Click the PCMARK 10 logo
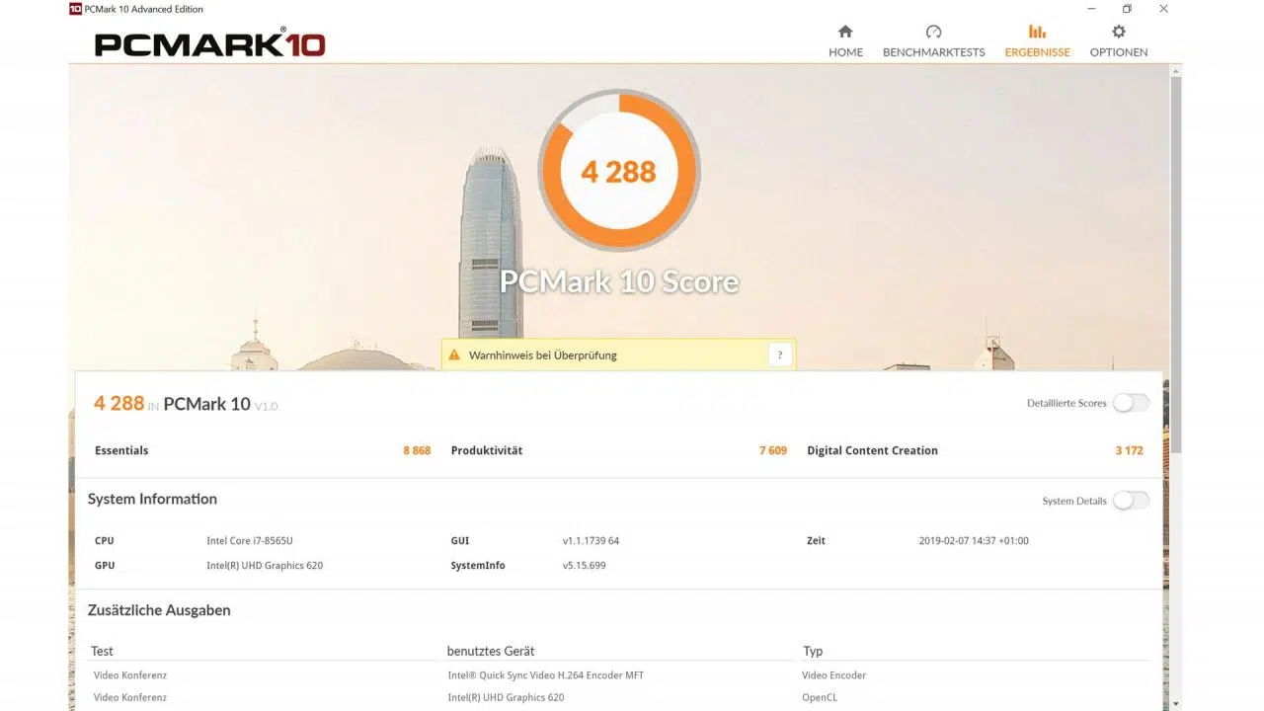This screenshot has height=711, width=1264. point(209,43)
